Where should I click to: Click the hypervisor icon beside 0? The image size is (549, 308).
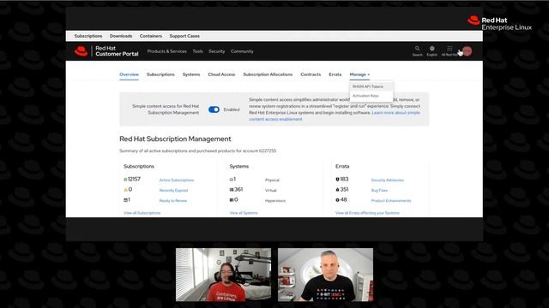tap(231, 200)
